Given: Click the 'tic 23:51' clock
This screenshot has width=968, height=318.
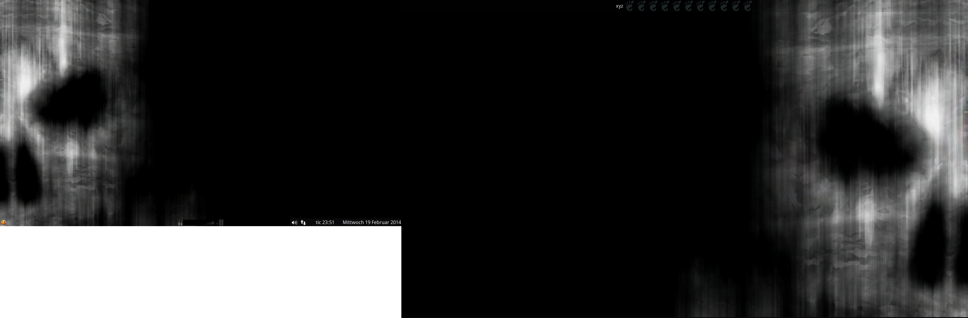Looking at the screenshot, I should [x=325, y=222].
